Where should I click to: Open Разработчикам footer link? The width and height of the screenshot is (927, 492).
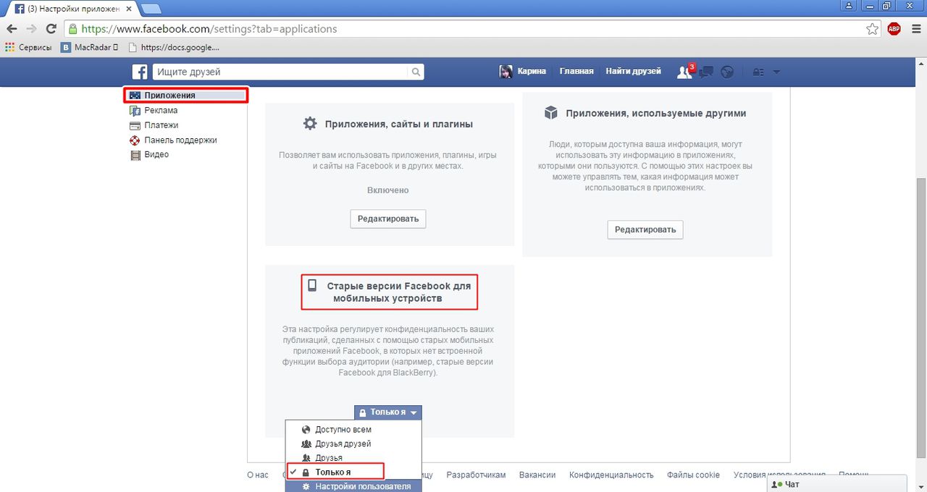[x=476, y=475]
